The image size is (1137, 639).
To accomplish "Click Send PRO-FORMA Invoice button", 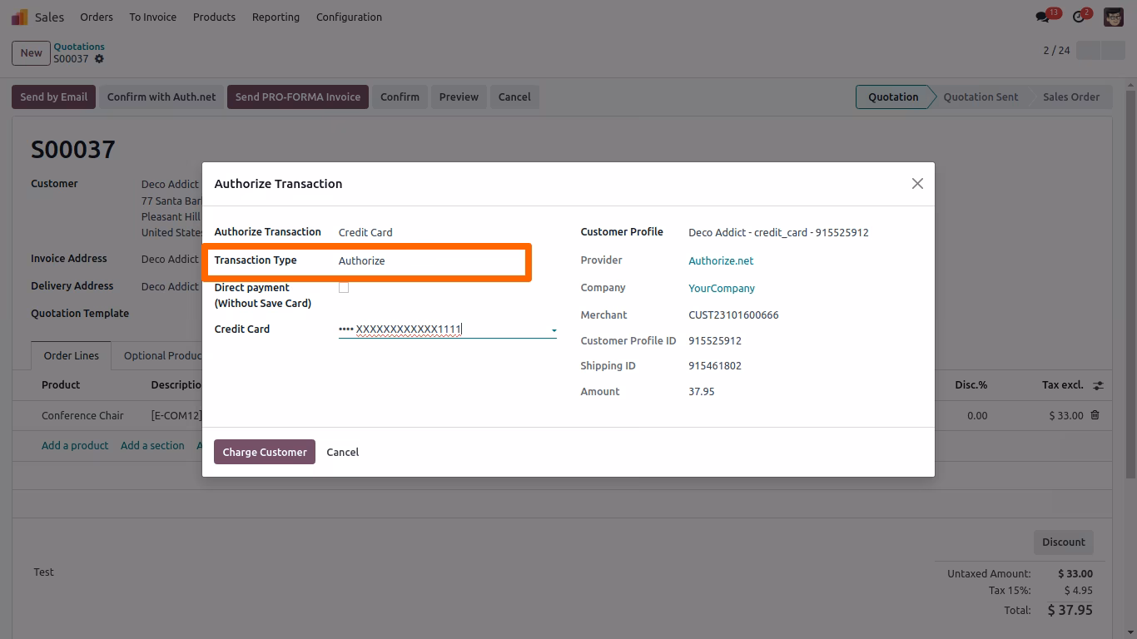I will pos(298,97).
